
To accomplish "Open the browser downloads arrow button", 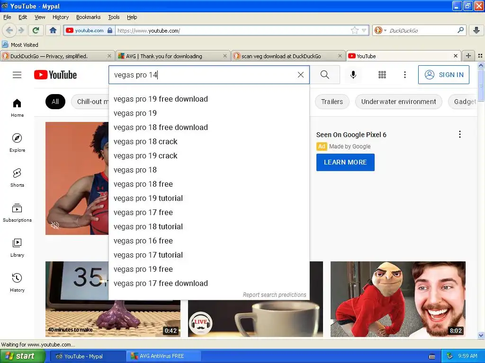I will 476,30.
